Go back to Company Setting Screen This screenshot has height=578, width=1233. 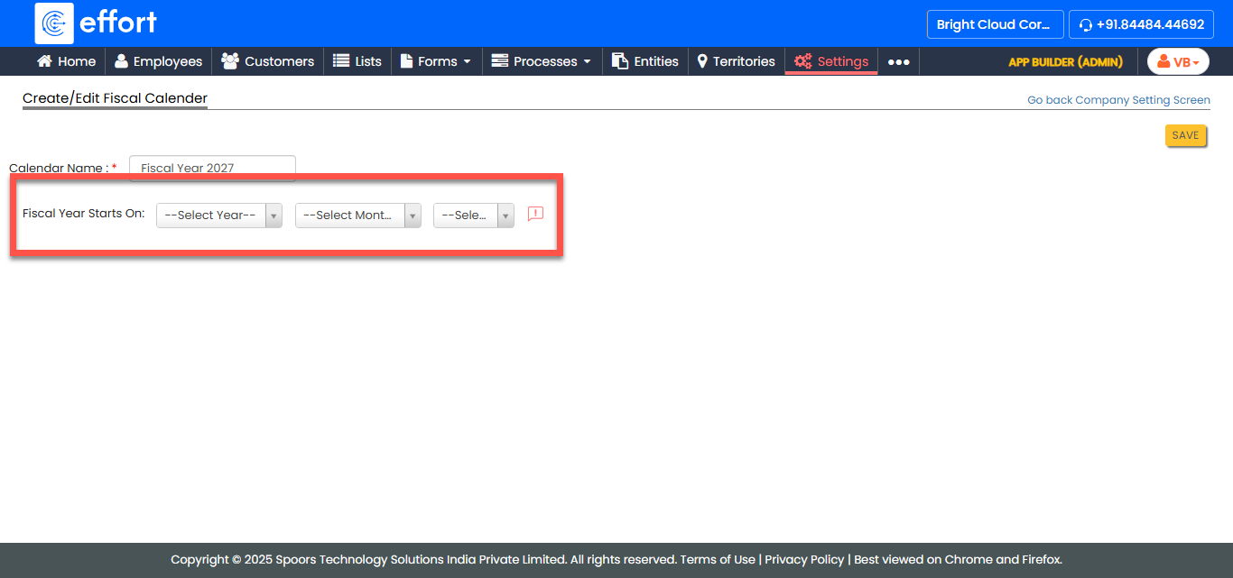(1118, 100)
